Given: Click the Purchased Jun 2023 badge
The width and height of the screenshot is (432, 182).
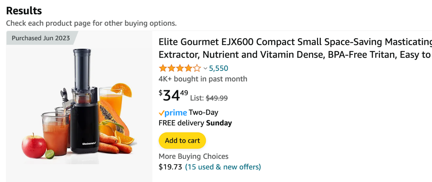Looking at the screenshot, I should (x=41, y=38).
